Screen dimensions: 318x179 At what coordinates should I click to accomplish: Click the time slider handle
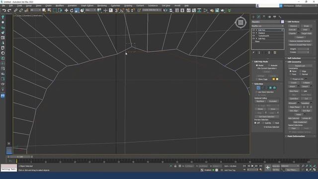pos(20,157)
